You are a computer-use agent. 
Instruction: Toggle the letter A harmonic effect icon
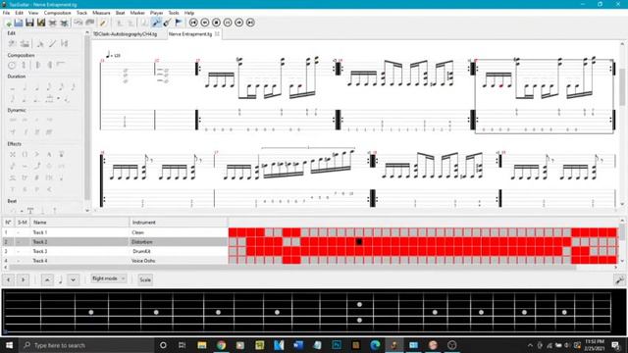point(49,154)
